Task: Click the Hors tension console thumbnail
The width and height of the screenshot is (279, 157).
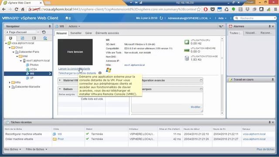Action: pos(75,52)
